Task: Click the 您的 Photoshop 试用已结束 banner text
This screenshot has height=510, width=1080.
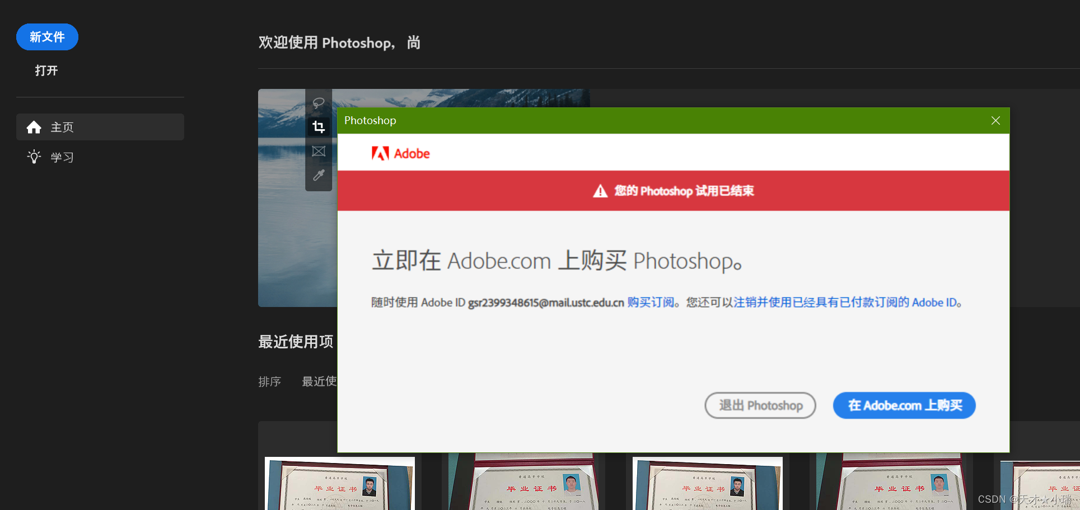Action: [684, 191]
